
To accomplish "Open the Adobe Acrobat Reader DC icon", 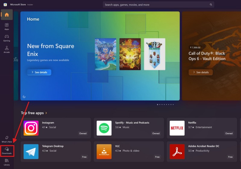I will (177, 152).
